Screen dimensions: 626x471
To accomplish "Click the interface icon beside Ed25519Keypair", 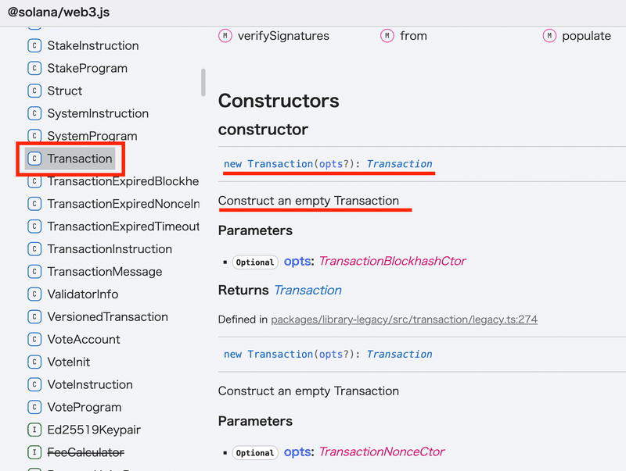I will pos(34,430).
